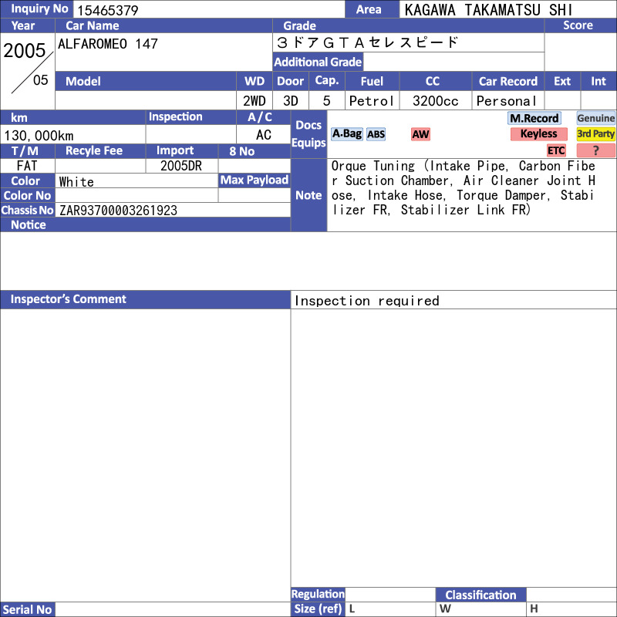Click the M.Record badge
The height and width of the screenshot is (617, 617).
tap(534, 118)
